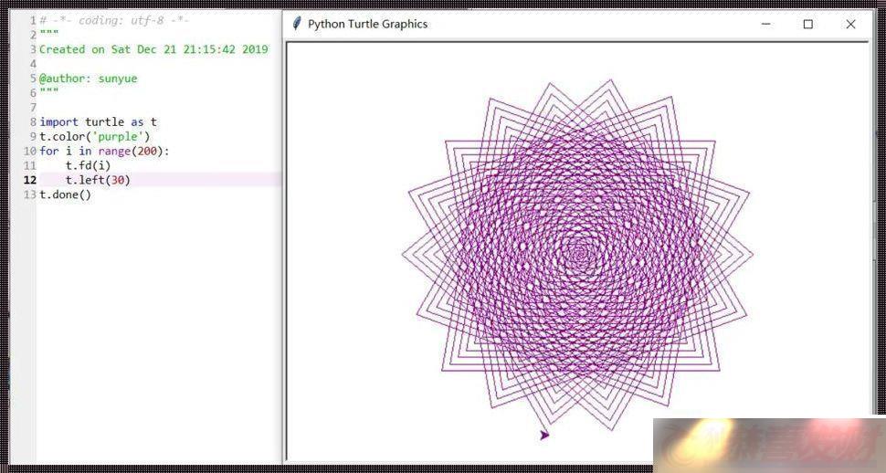Click line number 8 in the gutter

pyautogui.click(x=33, y=122)
